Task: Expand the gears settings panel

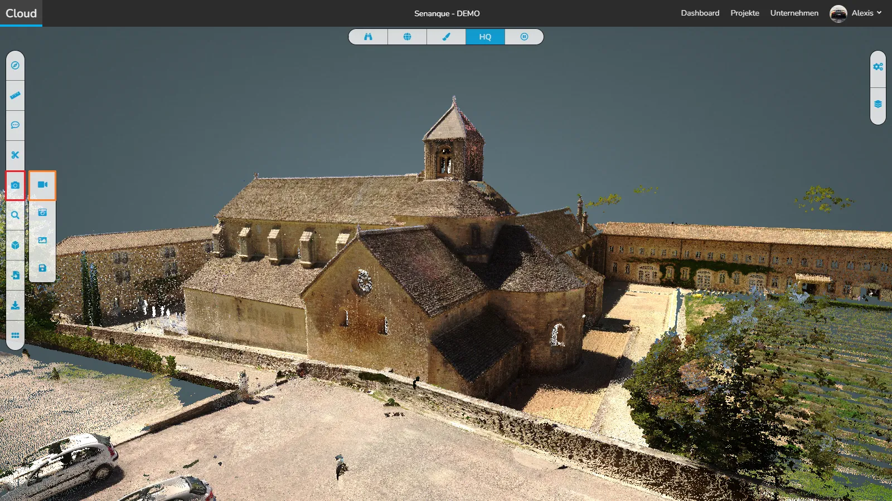Action: click(878, 67)
